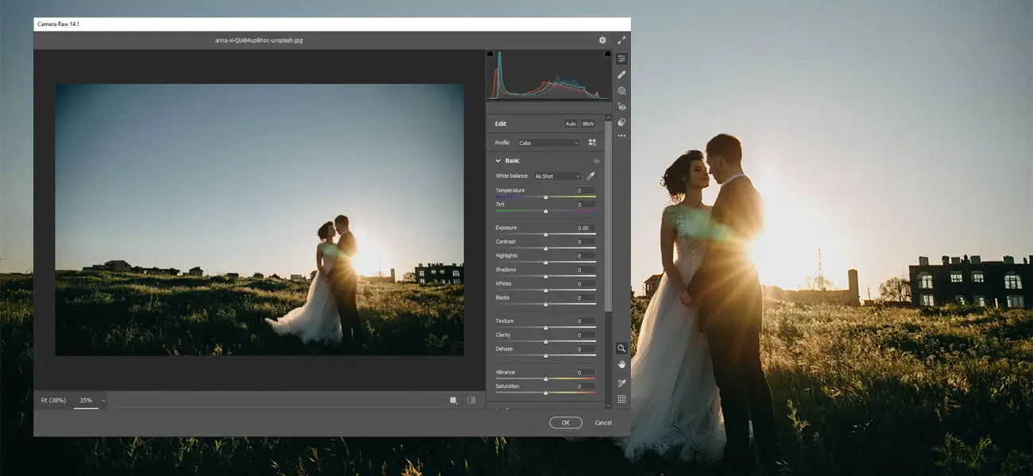Collapse the Basic section chevron

pyautogui.click(x=498, y=161)
